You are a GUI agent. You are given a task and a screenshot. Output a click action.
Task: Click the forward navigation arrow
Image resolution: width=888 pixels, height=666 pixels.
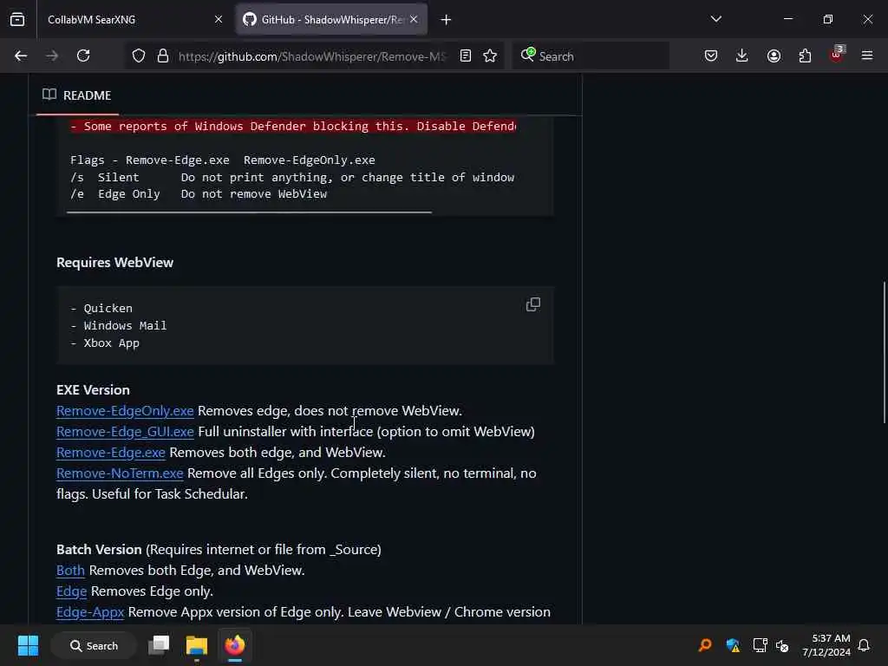(52, 55)
